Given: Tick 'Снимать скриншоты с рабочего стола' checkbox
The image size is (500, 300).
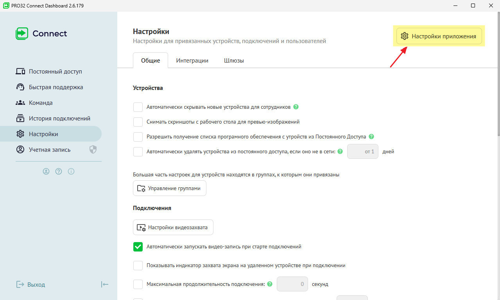Looking at the screenshot, I should coord(138,122).
